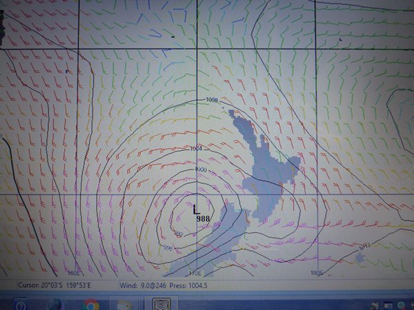Screen dimensions: 414x310
Task: Click the 996 isobar label
Action: point(168,247)
